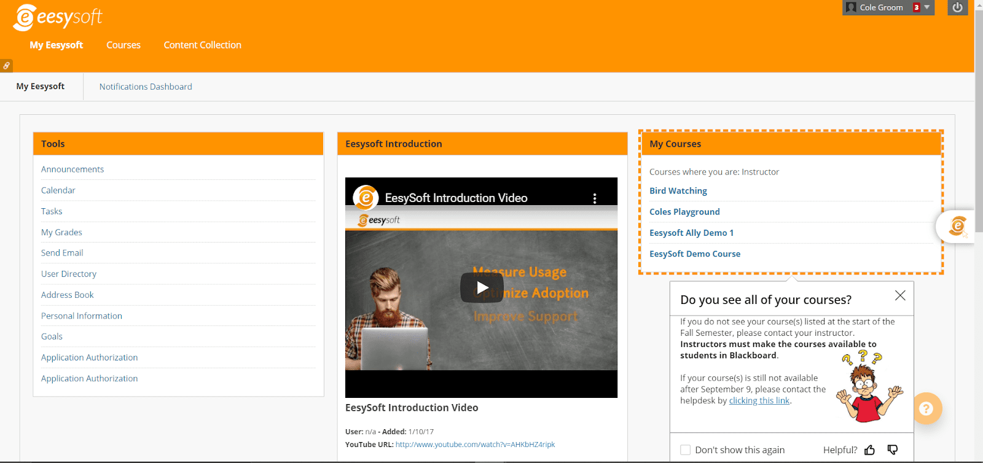
Task: Click 'Do you see all of your courses?' heading
Action: (766, 300)
